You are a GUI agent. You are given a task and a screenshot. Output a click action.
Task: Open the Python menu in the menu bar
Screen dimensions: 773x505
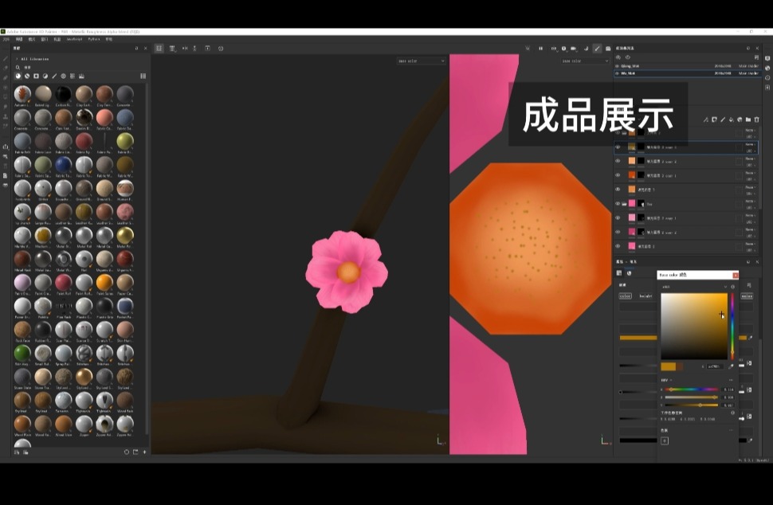93,37
